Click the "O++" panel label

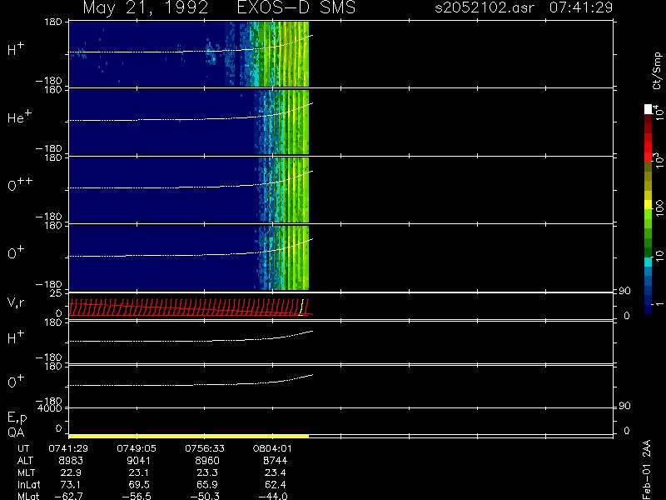tap(20, 184)
